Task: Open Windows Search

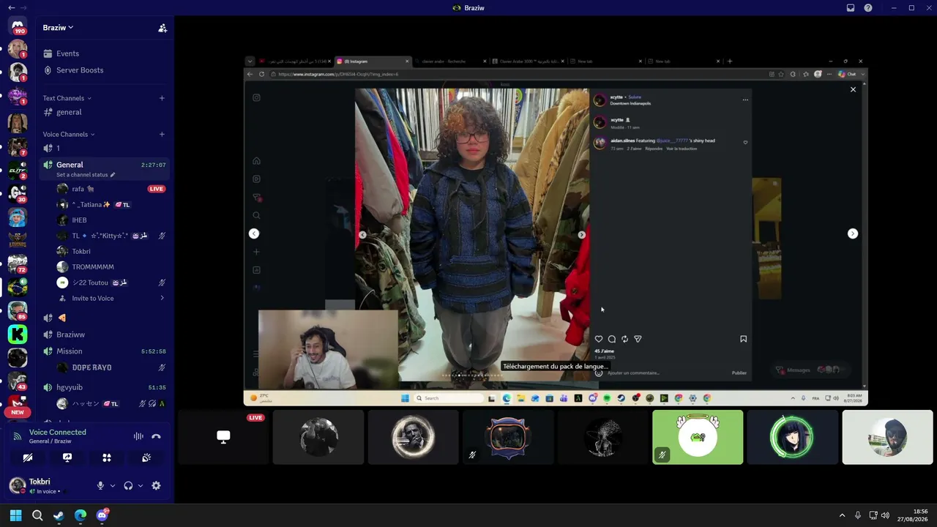Action: coord(37,515)
